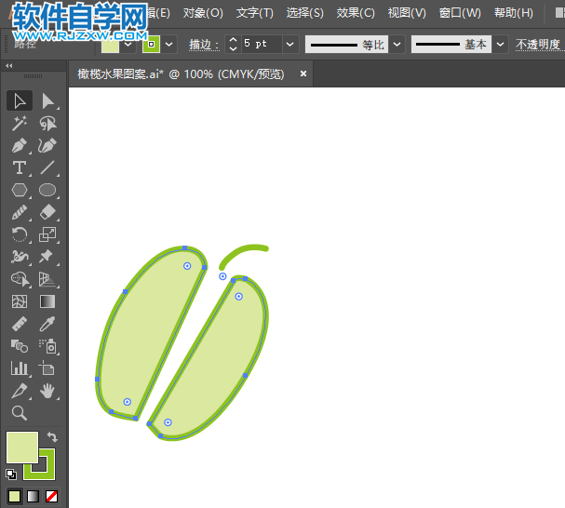565x508 pixels.
Task: Open the 效果(C) menu
Action: (x=355, y=13)
